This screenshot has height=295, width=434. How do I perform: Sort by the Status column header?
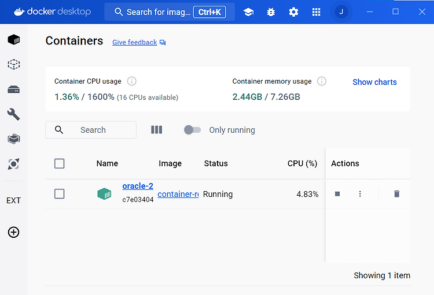pos(216,163)
